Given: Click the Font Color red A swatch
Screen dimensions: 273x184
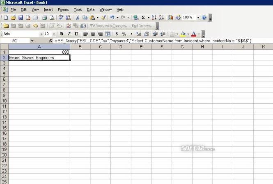Looking at the screenshot, I should [x=194, y=34].
